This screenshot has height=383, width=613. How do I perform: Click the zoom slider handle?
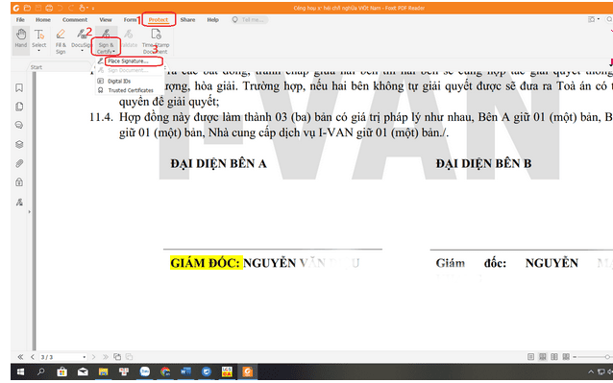tap(607, 357)
